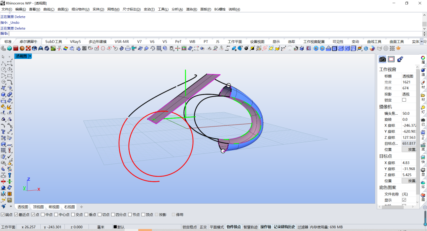Select the Ellipse tool in left toolbar

(9, 70)
